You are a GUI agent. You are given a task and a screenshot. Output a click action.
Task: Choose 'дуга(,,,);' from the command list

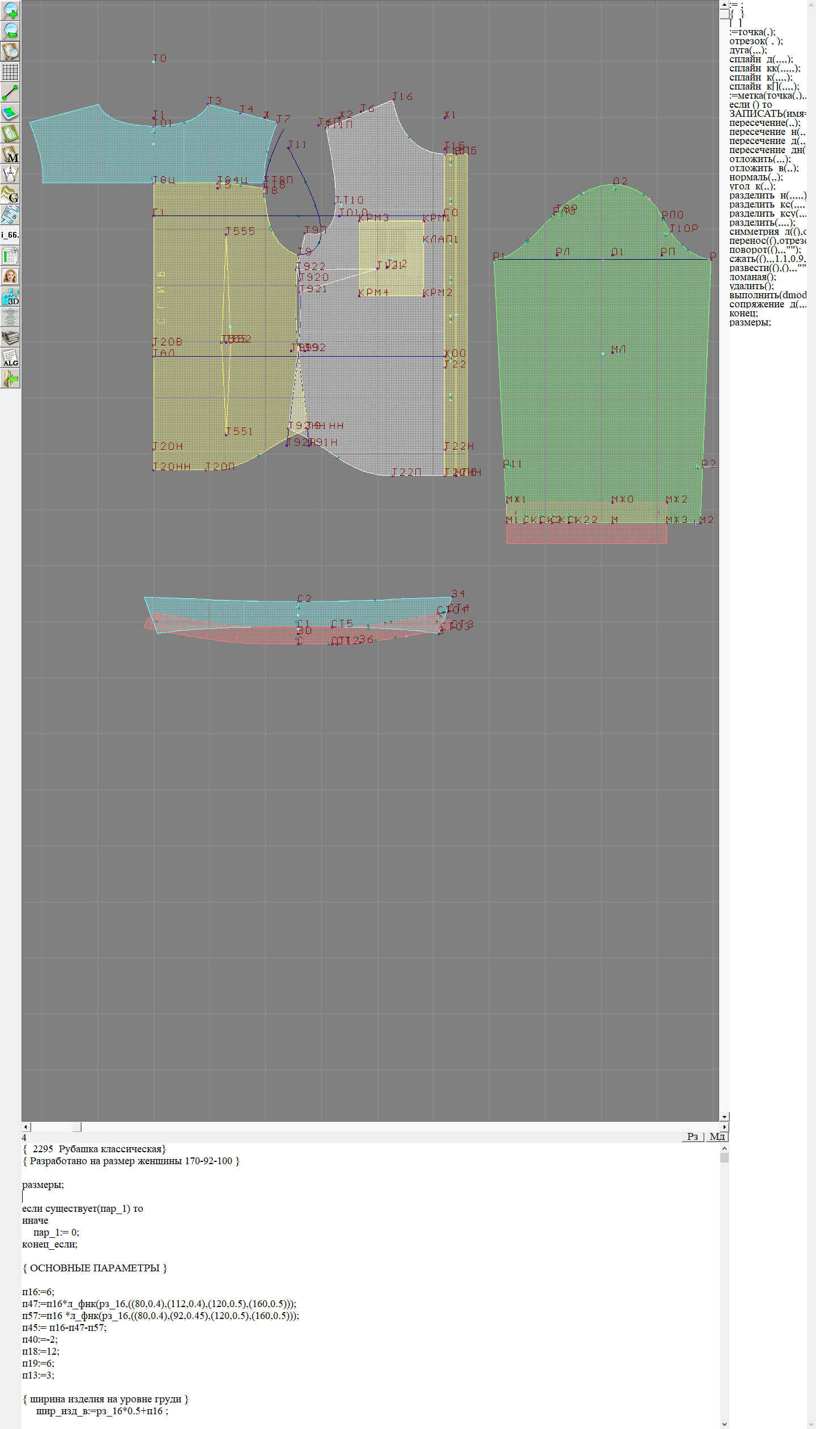point(747,50)
